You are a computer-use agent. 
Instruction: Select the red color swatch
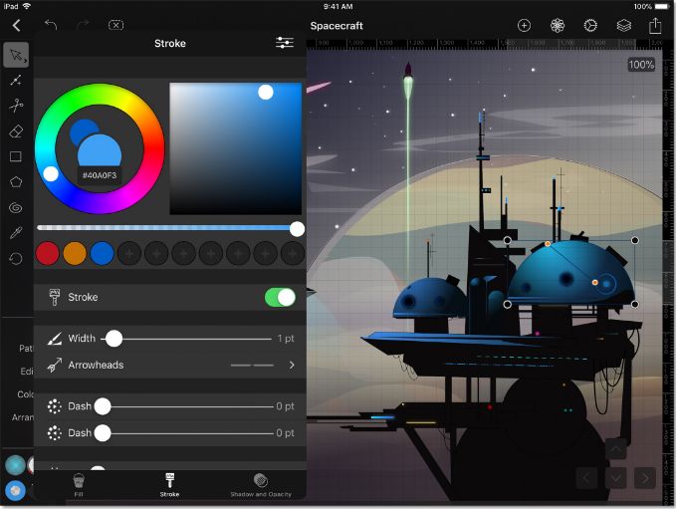(x=48, y=253)
